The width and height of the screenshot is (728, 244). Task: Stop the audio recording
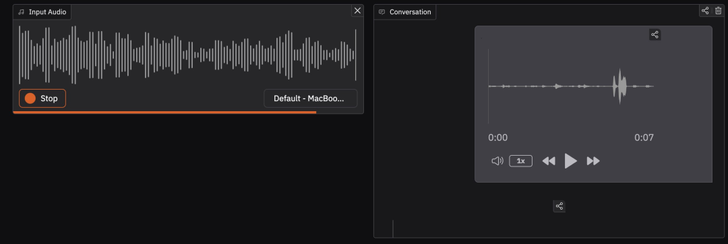pos(42,98)
